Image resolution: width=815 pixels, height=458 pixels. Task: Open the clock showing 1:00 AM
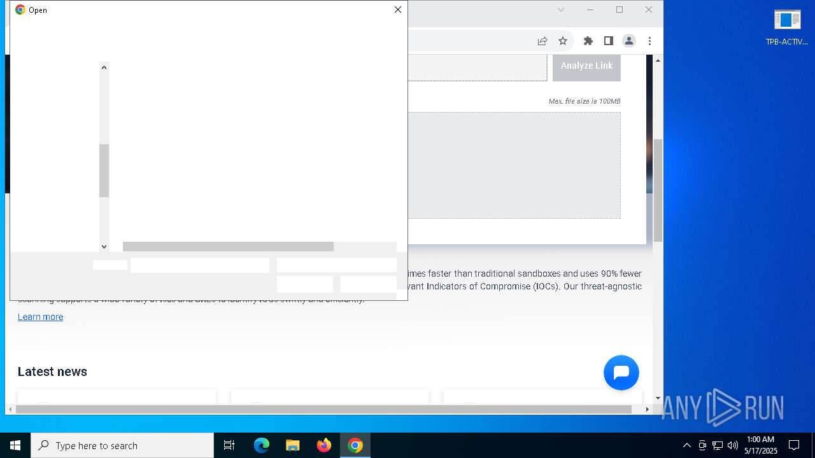[760, 445]
